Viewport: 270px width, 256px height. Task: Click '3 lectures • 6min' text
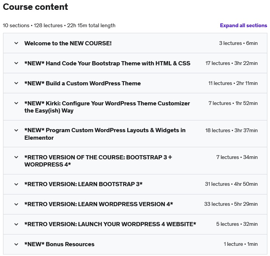click(x=238, y=43)
